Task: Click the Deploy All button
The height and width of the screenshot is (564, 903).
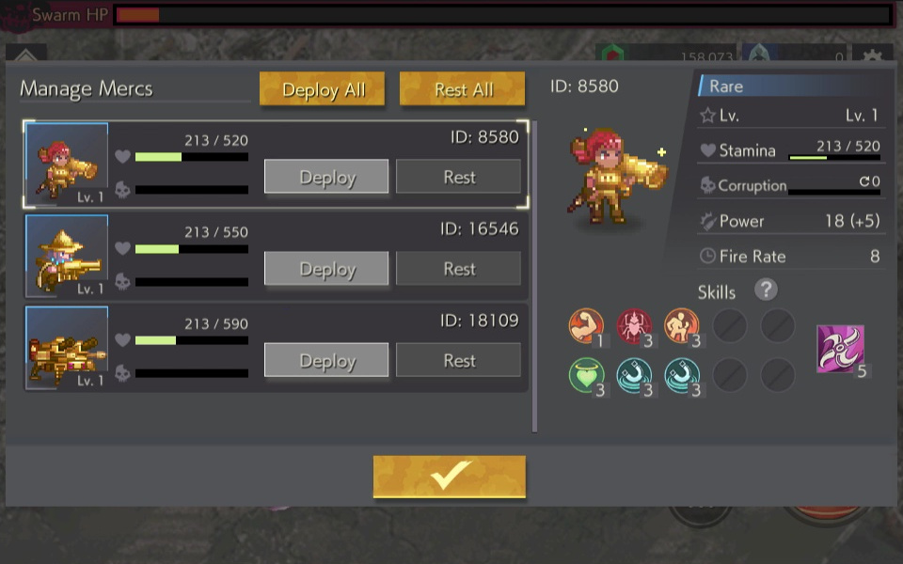Action: click(322, 88)
